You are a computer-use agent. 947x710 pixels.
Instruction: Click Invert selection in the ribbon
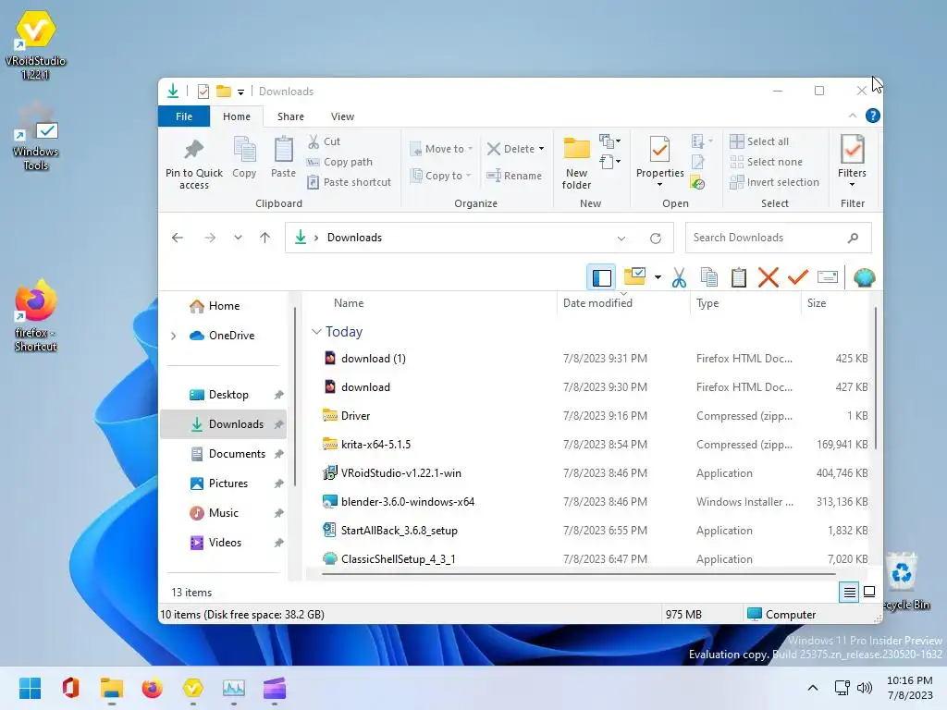(775, 182)
